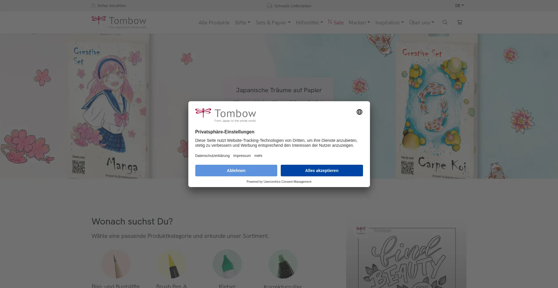The height and width of the screenshot is (288, 558).
Task: Open the shopping cart icon
Action: tap(459, 22)
